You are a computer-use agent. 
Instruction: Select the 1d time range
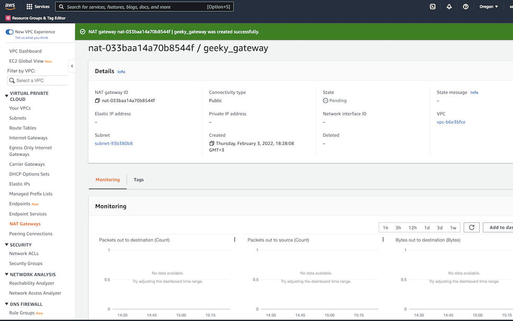click(x=427, y=228)
